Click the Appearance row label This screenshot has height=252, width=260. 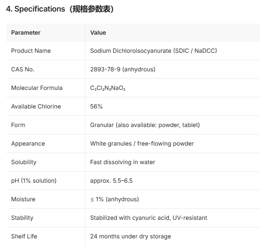tap(28, 144)
